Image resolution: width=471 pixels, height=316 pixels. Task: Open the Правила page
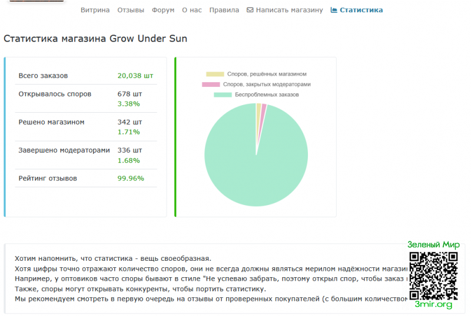point(224,10)
